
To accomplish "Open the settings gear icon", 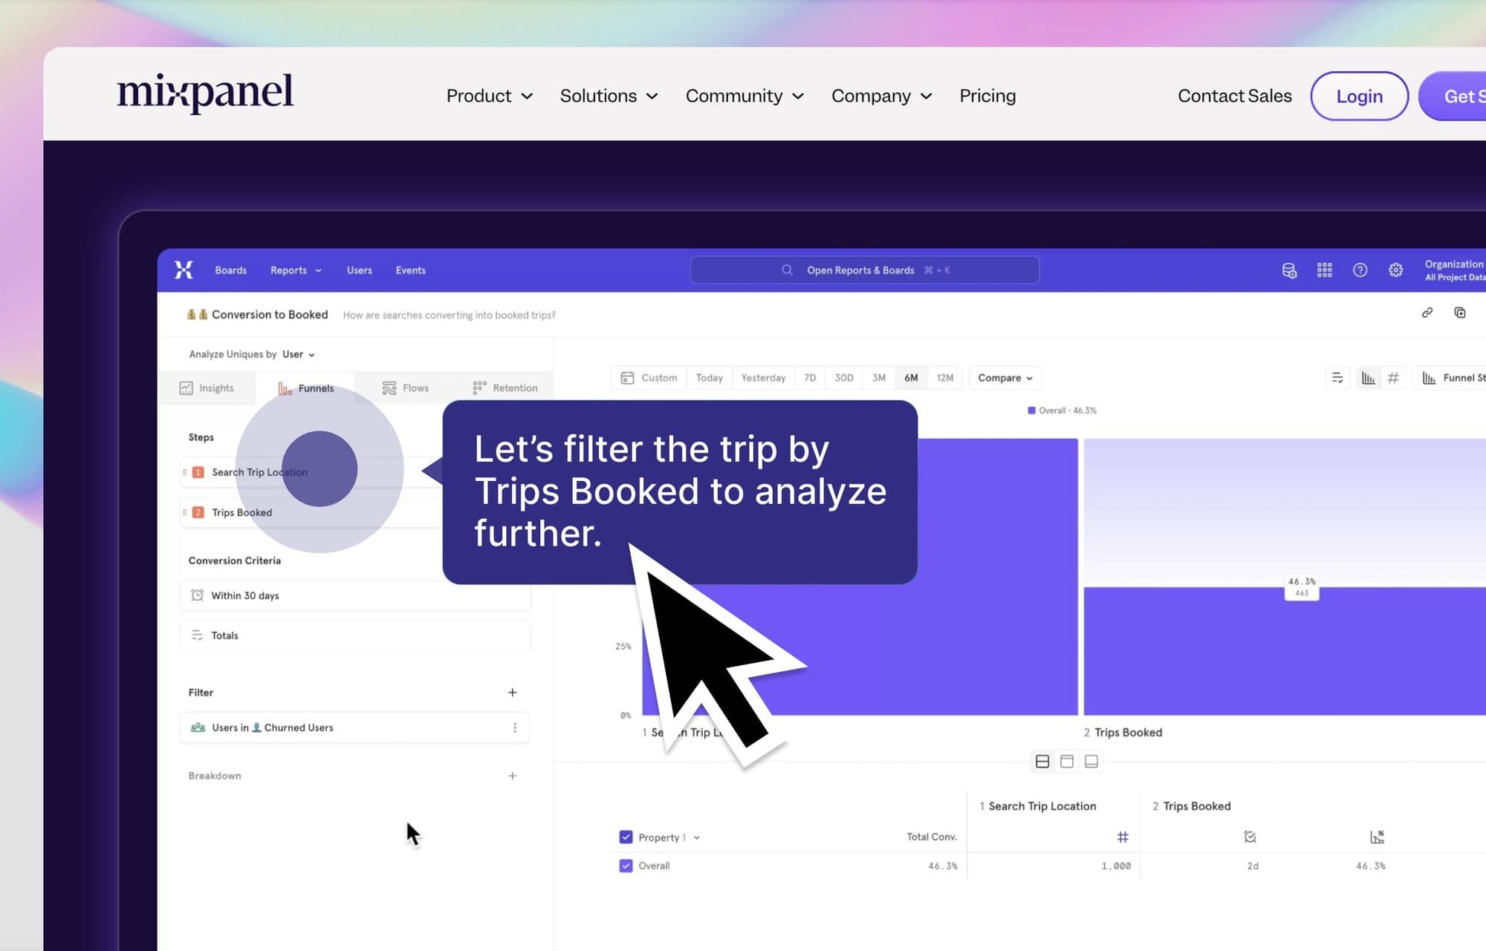I will pos(1395,270).
